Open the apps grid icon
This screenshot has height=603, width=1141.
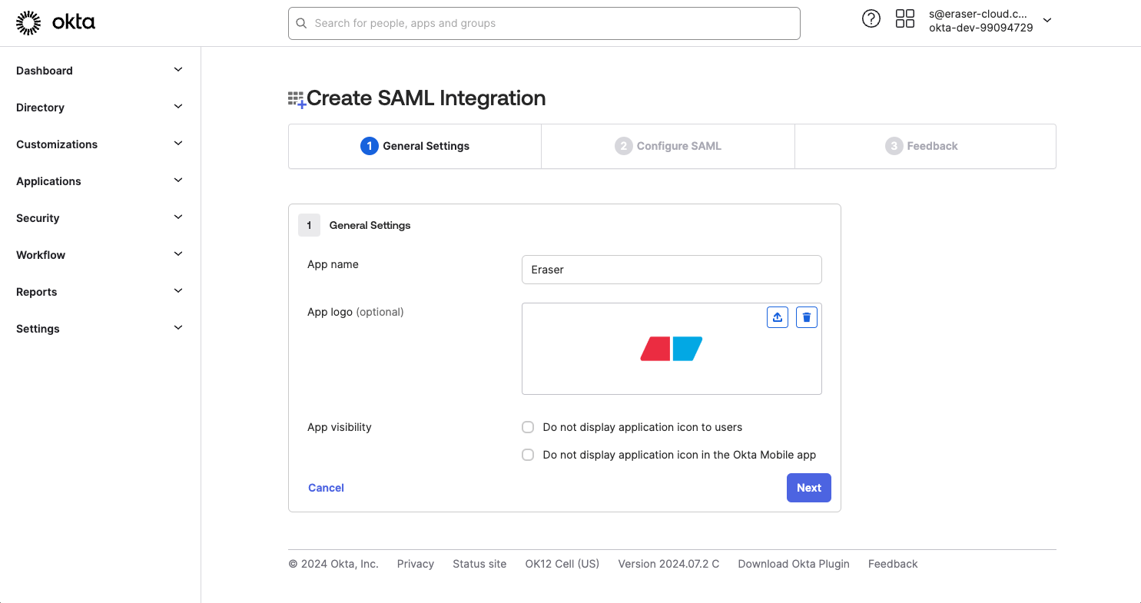point(905,19)
